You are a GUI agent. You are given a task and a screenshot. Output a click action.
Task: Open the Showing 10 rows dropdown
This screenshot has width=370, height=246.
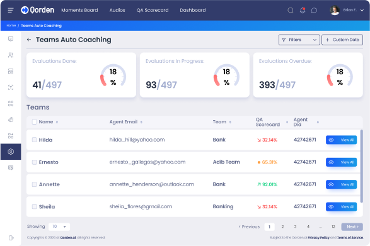pyautogui.click(x=59, y=226)
